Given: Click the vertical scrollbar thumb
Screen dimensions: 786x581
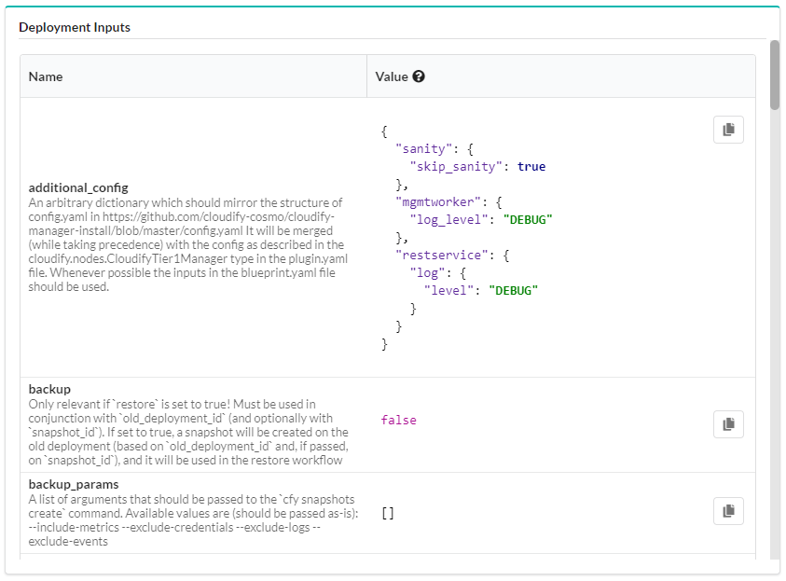Looking at the screenshot, I should [x=775, y=75].
